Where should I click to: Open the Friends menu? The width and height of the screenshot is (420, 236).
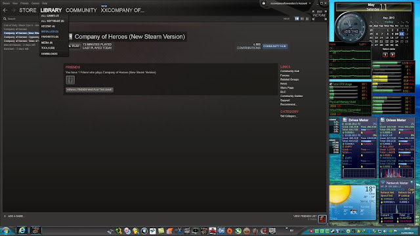24,3
